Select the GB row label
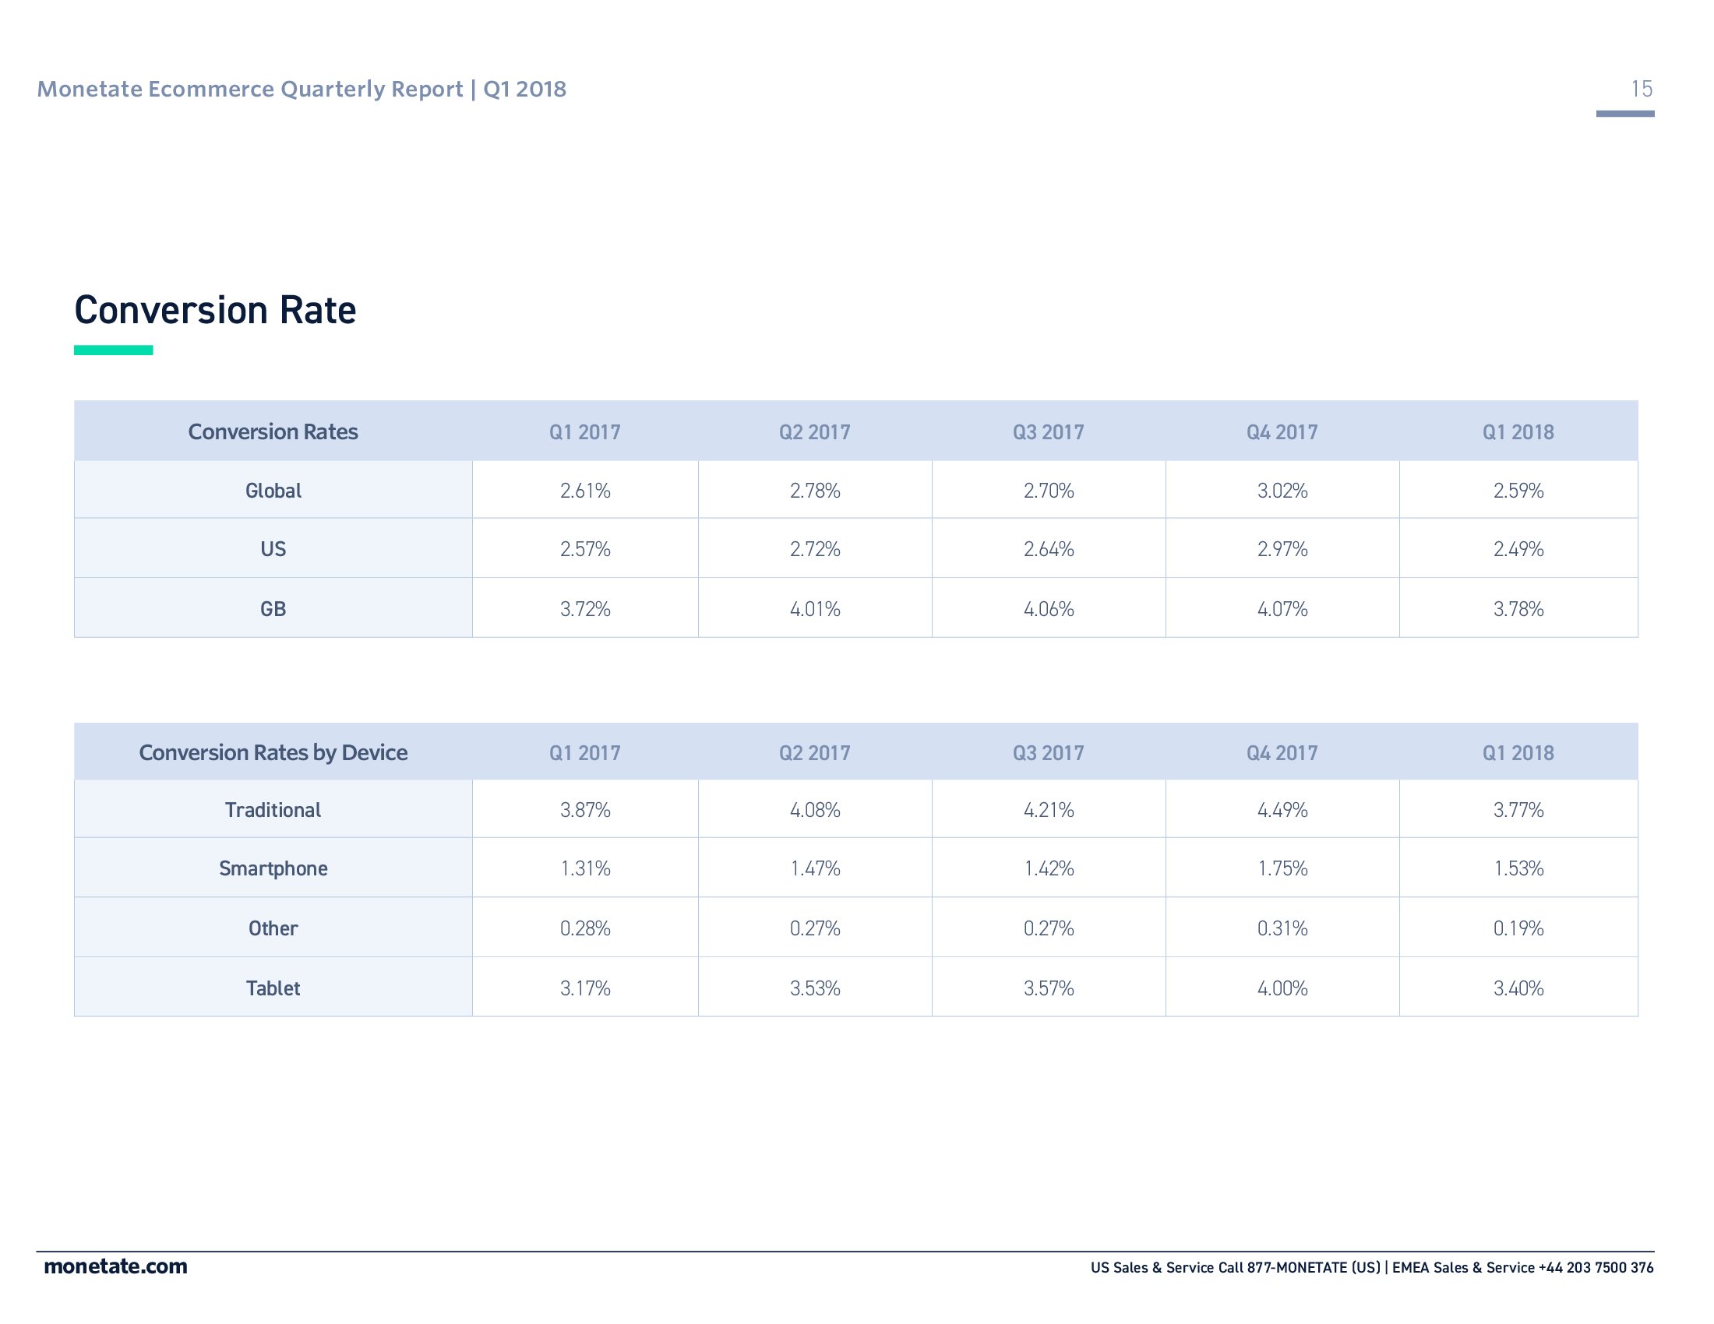The image size is (1714, 1324). (x=273, y=609)
